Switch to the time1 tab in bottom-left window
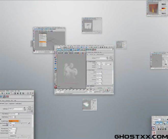 (7, 104)
